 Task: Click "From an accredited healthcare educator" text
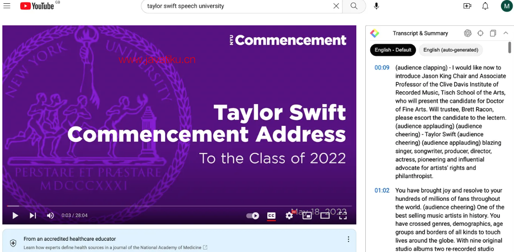[70, 239]
